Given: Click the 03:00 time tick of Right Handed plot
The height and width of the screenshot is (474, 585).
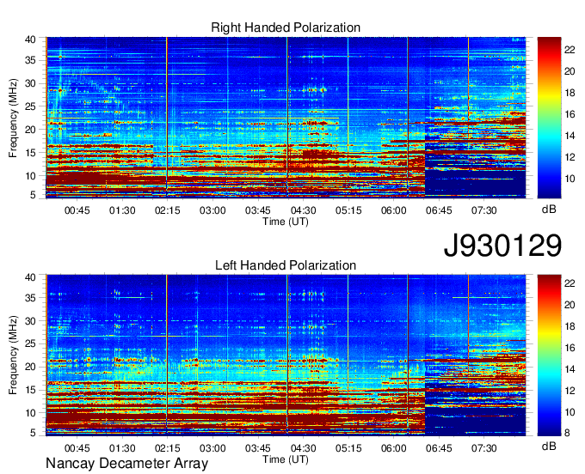Looking at the screenshot, I should [x=212, y=210].
